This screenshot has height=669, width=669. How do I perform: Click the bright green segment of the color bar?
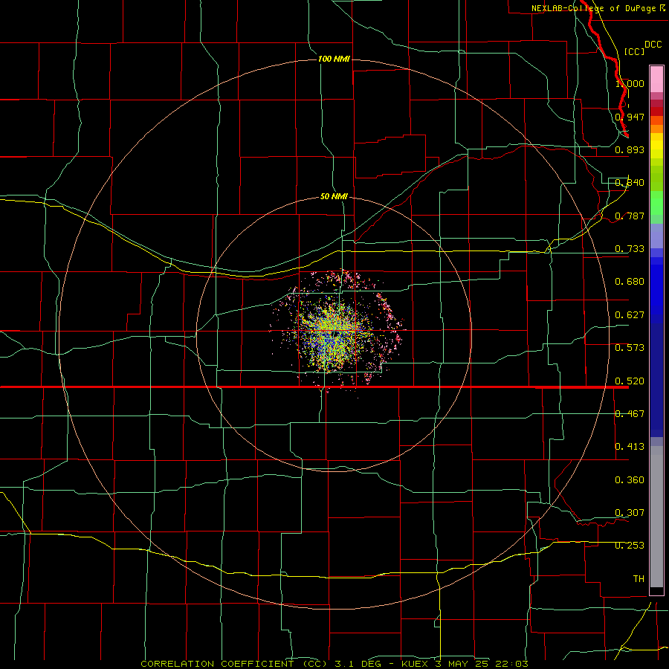(x=656, y=203)
